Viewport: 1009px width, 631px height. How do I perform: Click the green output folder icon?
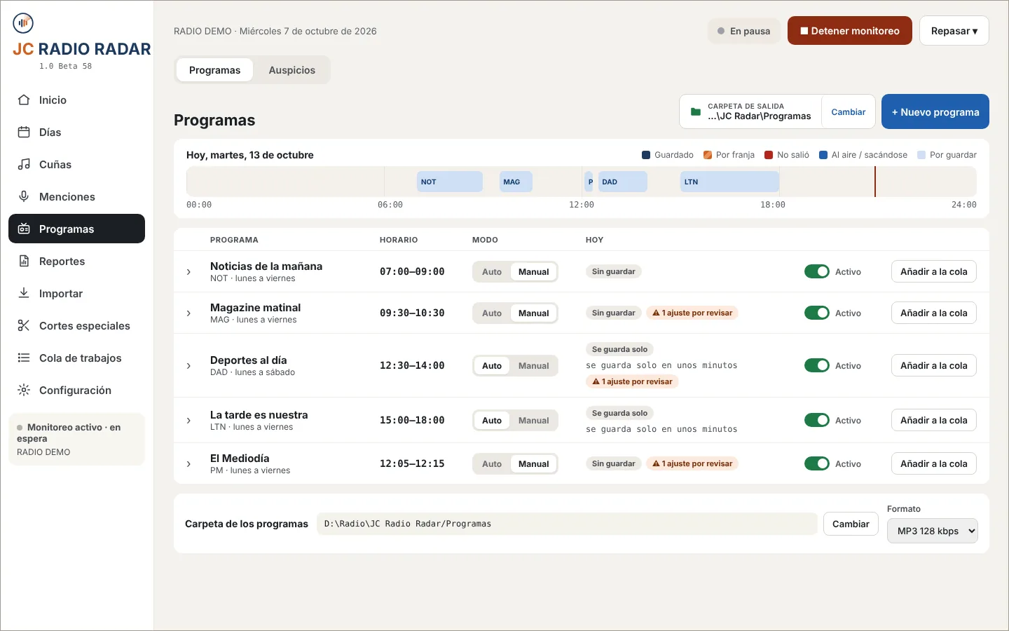point(696,112)
